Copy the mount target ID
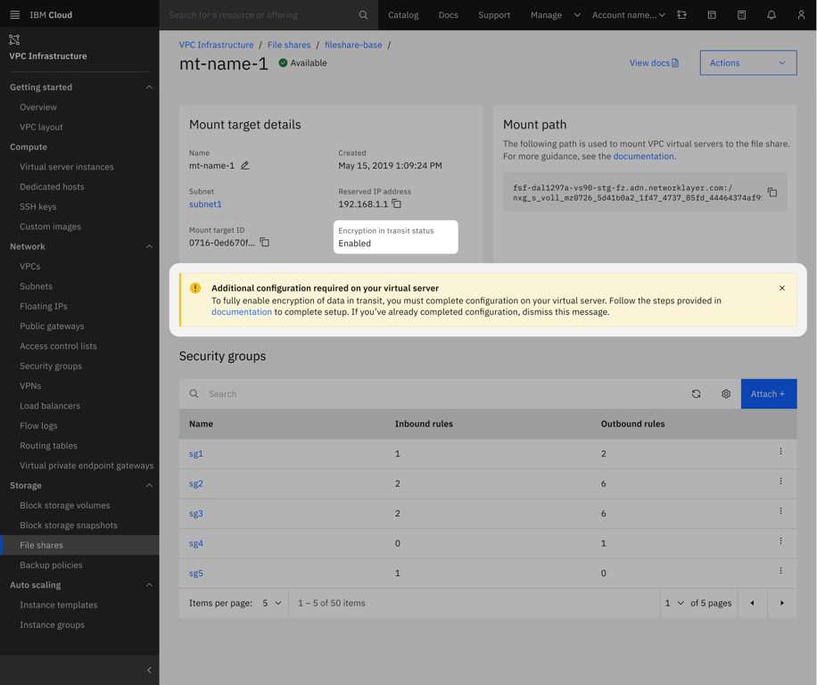The image size is (817, 685). point(265,243)
